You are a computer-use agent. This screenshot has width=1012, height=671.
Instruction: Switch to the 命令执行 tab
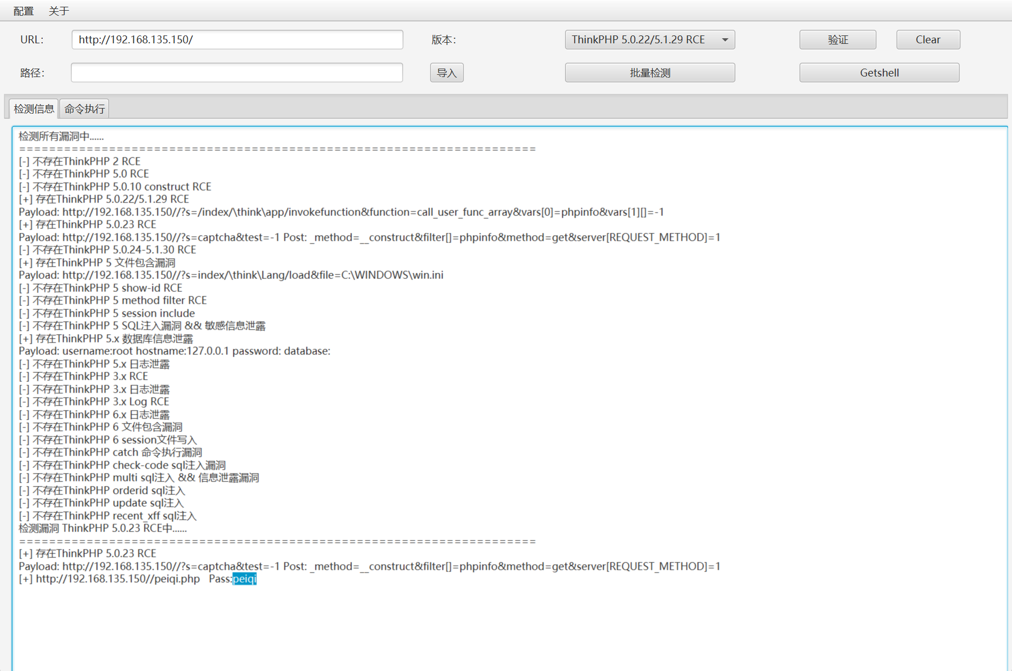pos(84,109)
